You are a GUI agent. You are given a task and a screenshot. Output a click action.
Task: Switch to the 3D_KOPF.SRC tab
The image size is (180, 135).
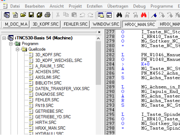pyautogui.click(x=46, y=24)
